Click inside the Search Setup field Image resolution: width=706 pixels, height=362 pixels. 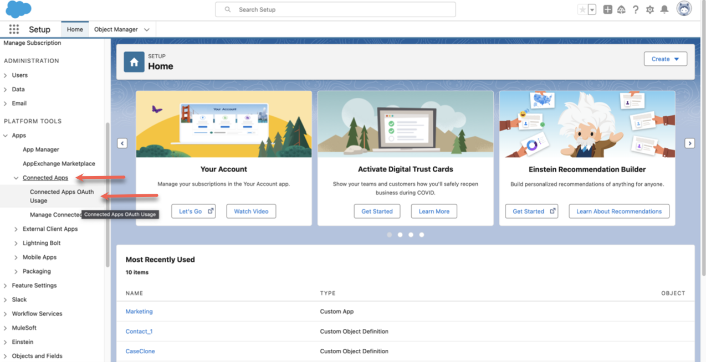(x=335, y=9)
